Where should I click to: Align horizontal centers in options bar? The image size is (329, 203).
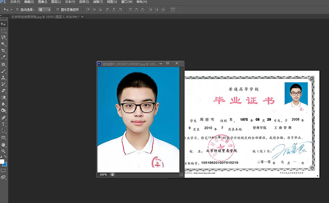coord(114,10)
